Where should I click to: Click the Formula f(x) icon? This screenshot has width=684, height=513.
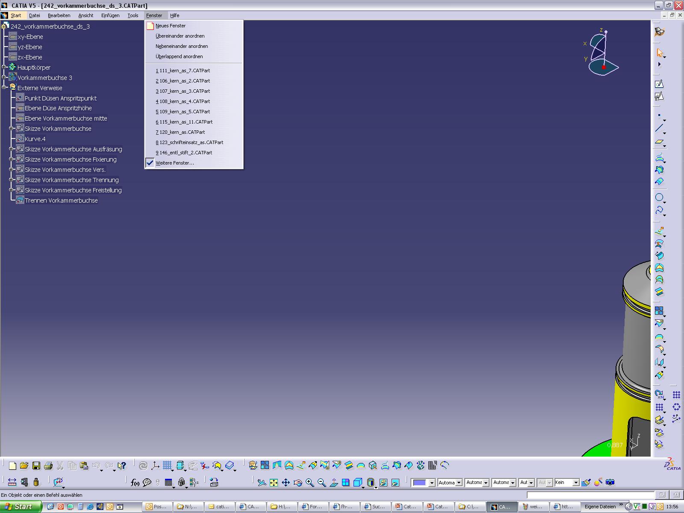pyautogui.click(x=135, y=483)
